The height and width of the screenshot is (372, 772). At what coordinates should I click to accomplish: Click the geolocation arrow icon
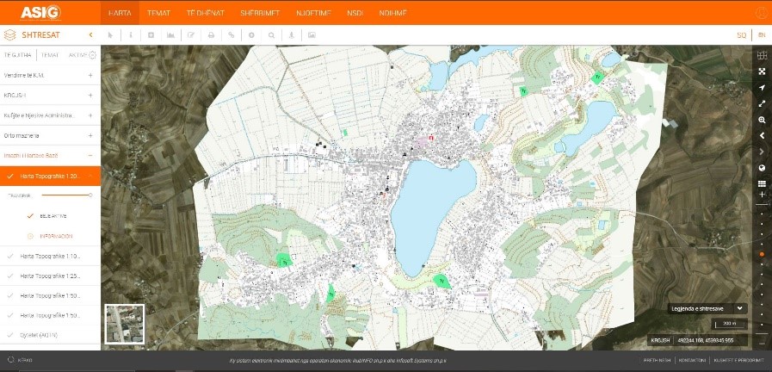click(762, 88)
